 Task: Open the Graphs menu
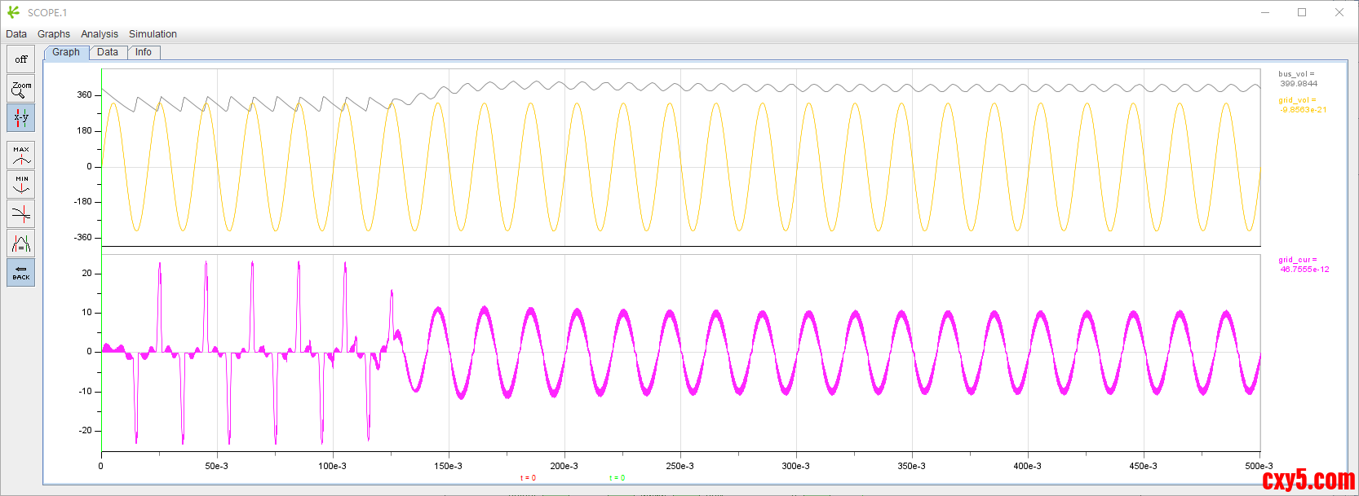pyautogui.click(x=54, y=34)
